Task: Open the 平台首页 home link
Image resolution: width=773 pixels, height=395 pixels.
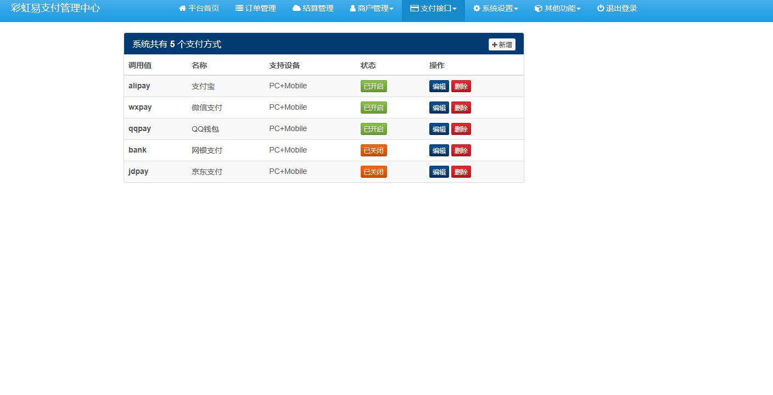Action: pos(199,8)
